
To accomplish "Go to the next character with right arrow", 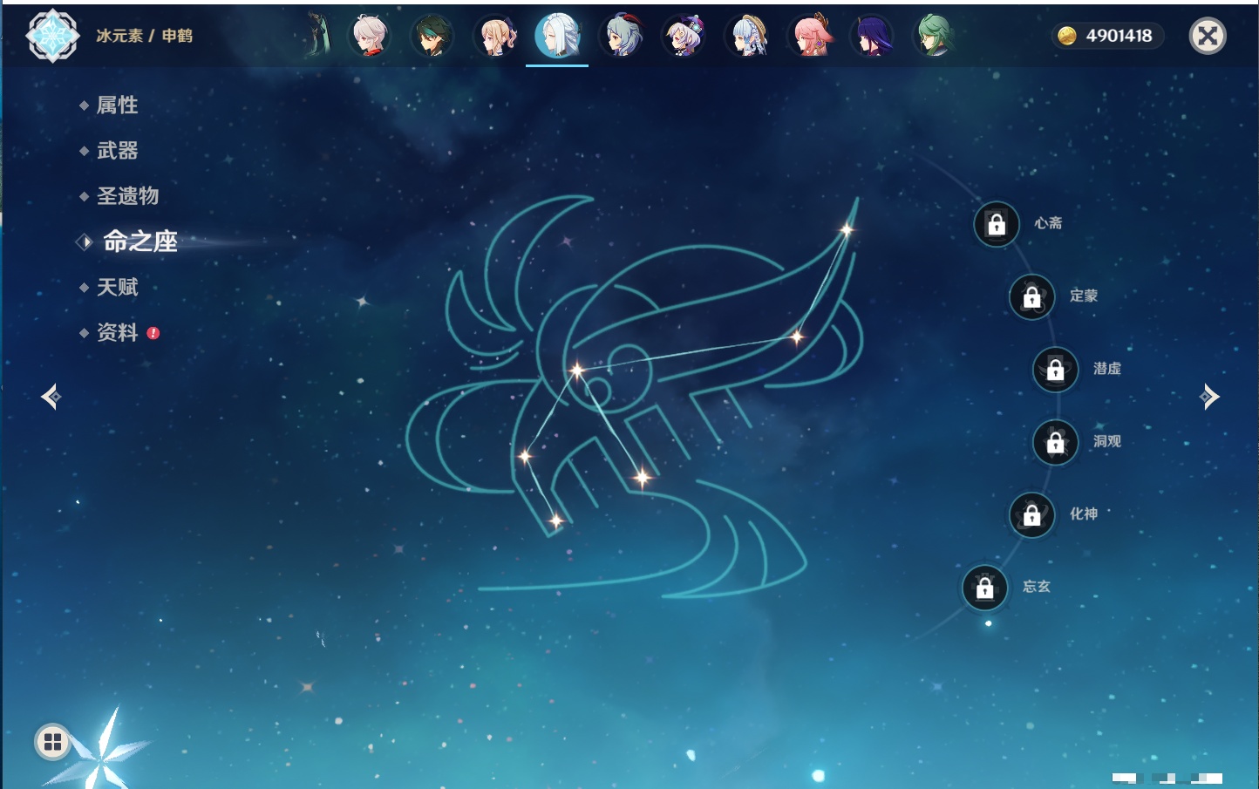I will pos(1209,397).
